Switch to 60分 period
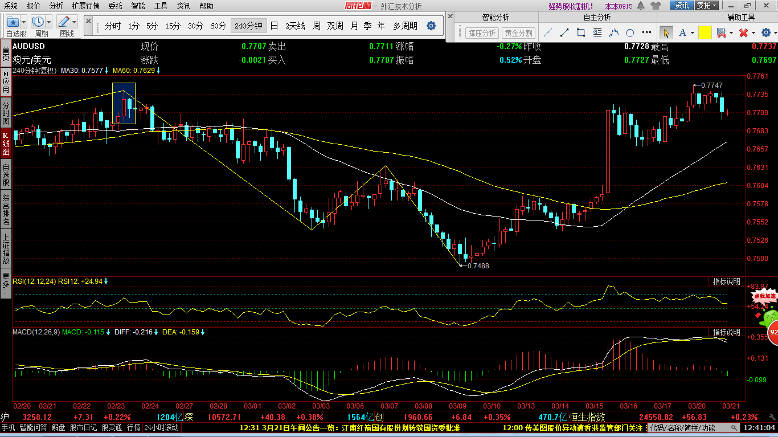Screen dimensions: 778x437 (x=218, y=26)
